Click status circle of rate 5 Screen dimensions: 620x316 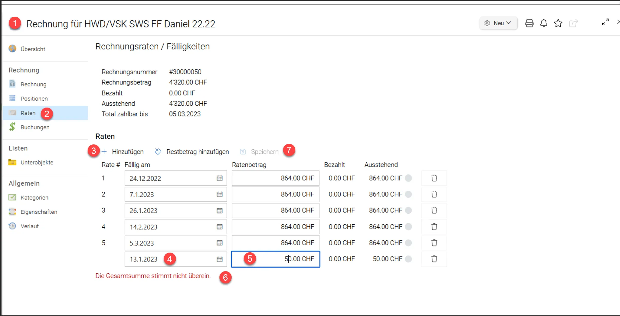coord(408,243)
